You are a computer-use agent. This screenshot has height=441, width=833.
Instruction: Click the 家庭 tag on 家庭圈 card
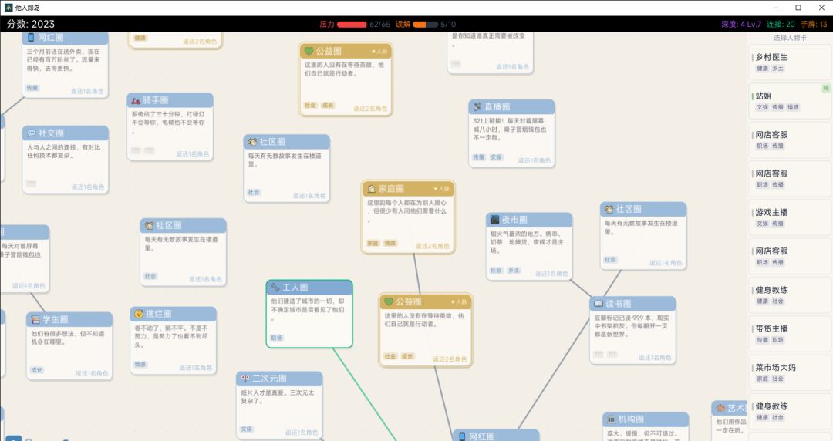tap(373, 244)
